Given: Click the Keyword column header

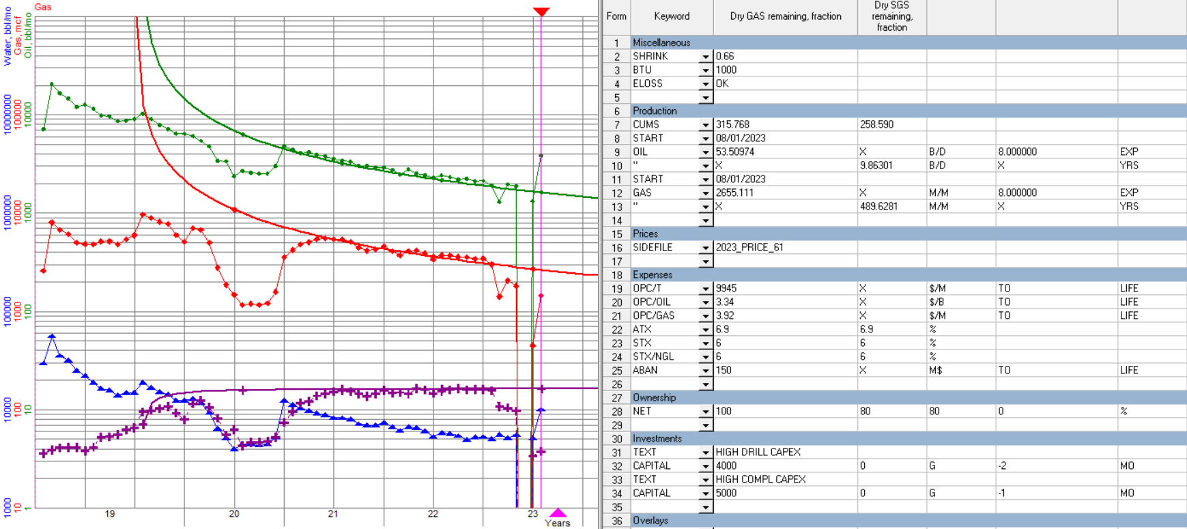Looking at the screenshot, I should point(672,17).
